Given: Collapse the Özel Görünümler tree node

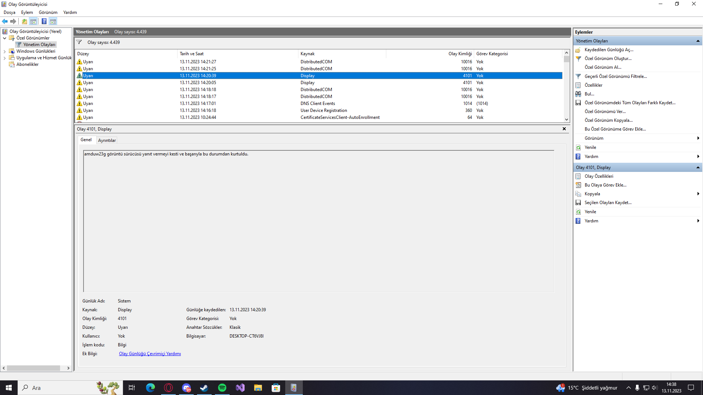Looking at the screenshot, I should 5,38.
